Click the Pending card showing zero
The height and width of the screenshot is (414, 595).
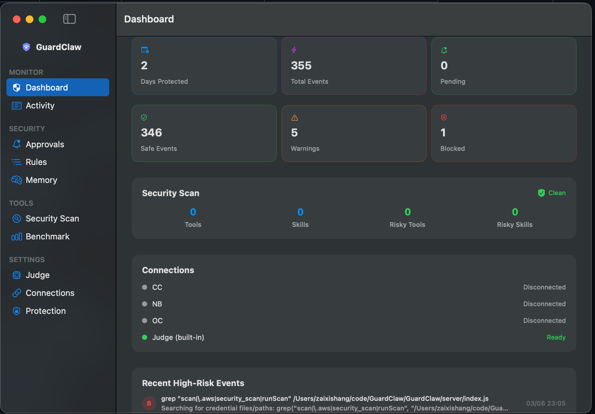click(x=503, y=66)
